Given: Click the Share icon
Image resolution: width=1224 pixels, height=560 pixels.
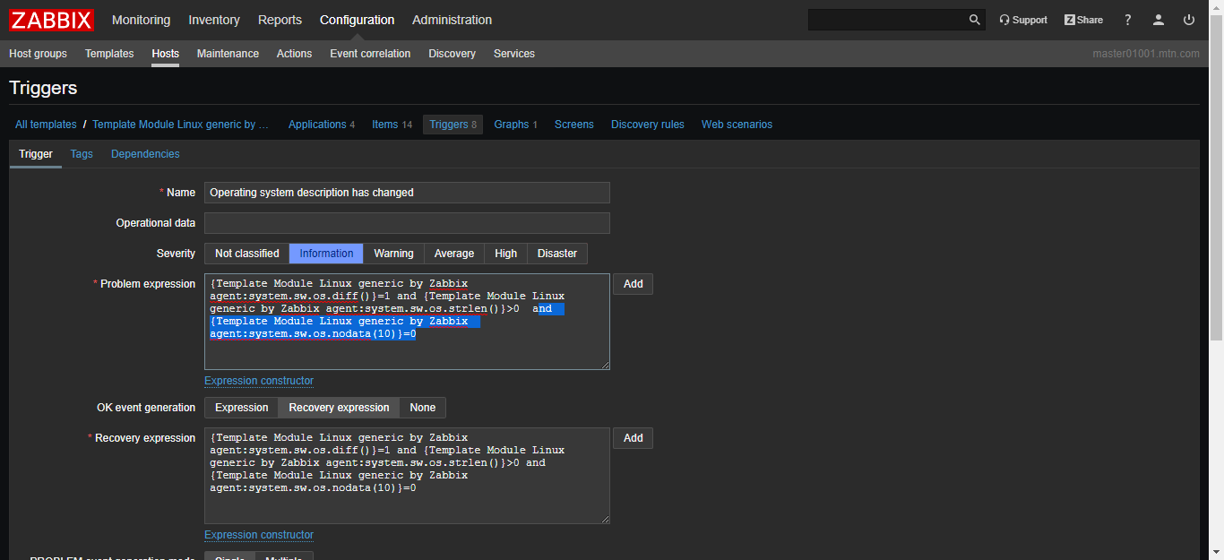Looking at the screenshot, I should (1082, 19).
